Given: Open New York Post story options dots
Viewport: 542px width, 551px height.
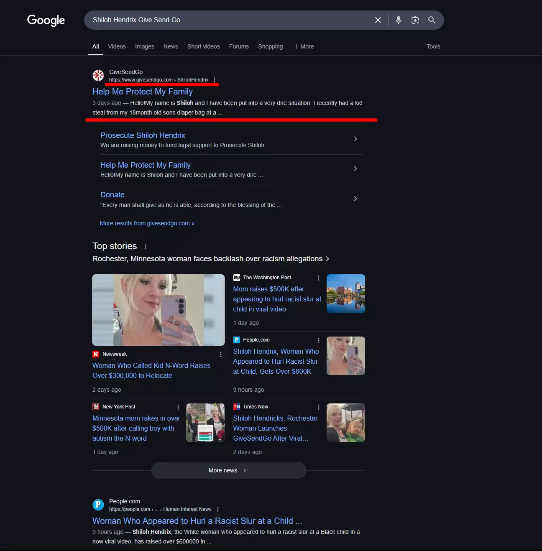Looking at the screenshot, I should point(178,407).
